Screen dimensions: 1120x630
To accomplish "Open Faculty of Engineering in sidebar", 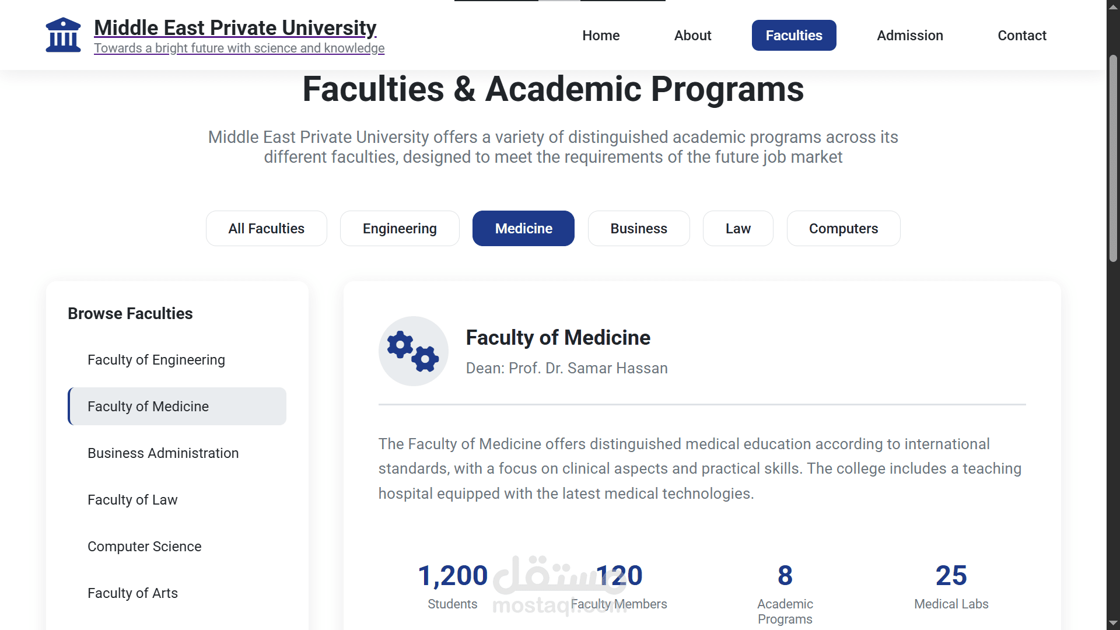I will pyautogui.click(x=156, y=360).
